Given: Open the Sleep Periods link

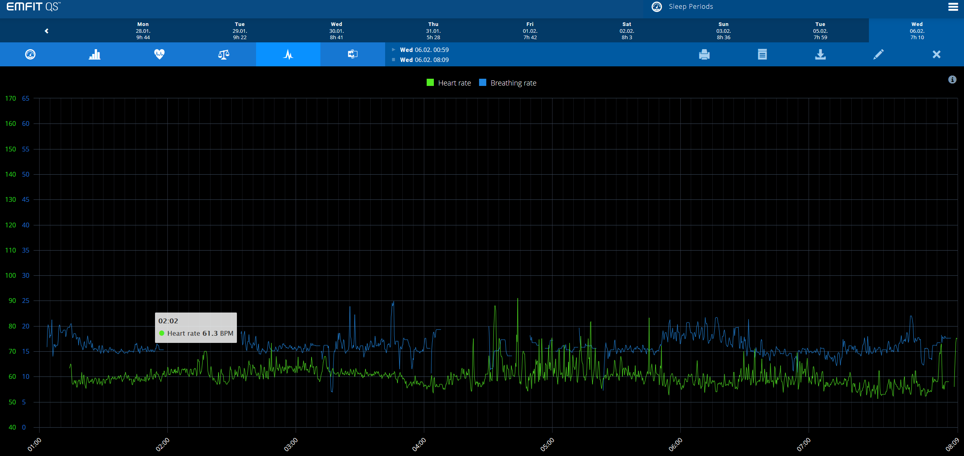Looking at the screenshot, I should (690, 6).
